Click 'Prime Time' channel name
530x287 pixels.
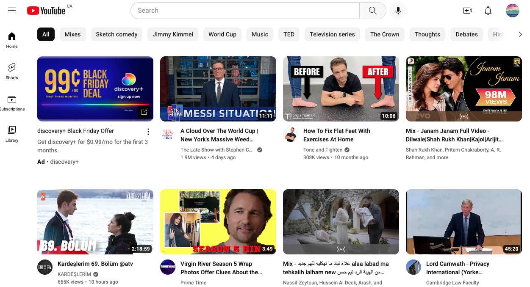[x=193, y=283]
